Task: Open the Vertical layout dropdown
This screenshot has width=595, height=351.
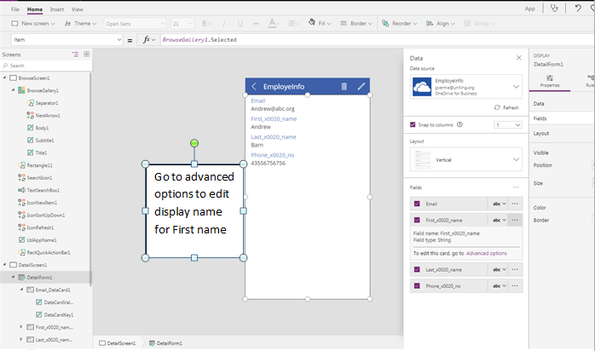Action: click(516, 159)
